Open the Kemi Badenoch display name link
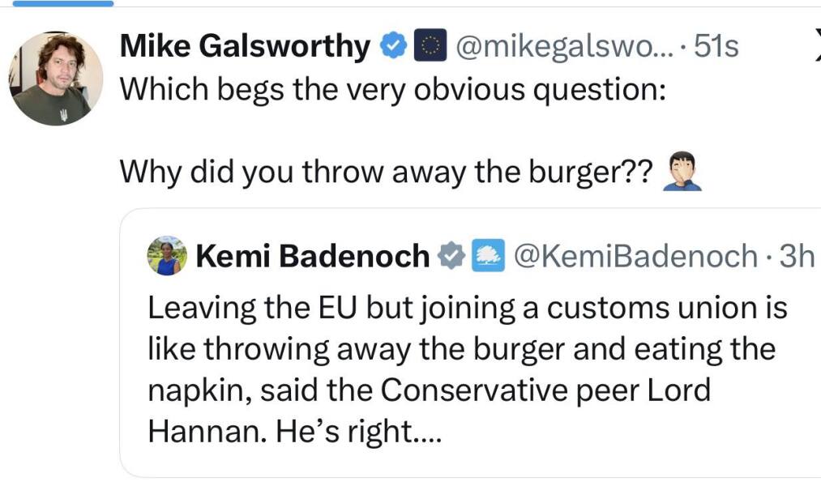Viewport: 821px width, 486px height. pos(312,256)
